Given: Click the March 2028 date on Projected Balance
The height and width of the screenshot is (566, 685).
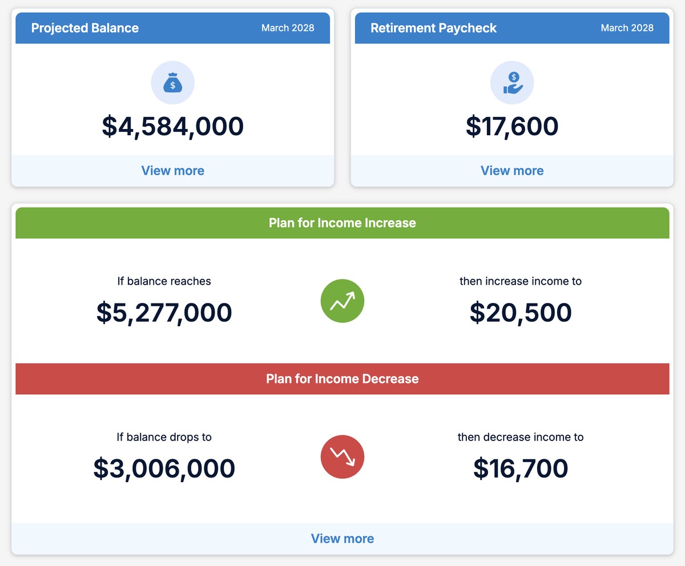Looking at the screenshot, I should pos(288,27).
